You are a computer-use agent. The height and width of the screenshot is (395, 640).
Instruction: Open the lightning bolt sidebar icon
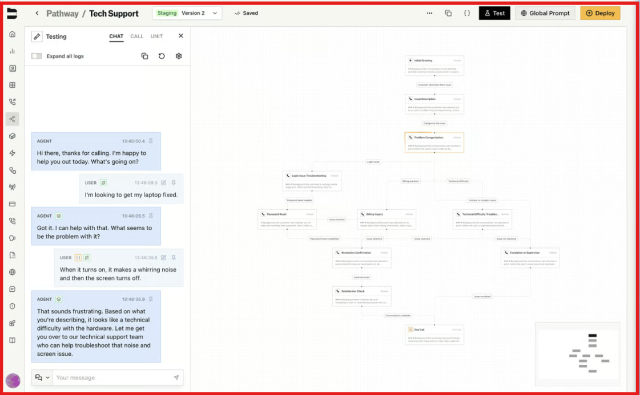coord(12,153)
